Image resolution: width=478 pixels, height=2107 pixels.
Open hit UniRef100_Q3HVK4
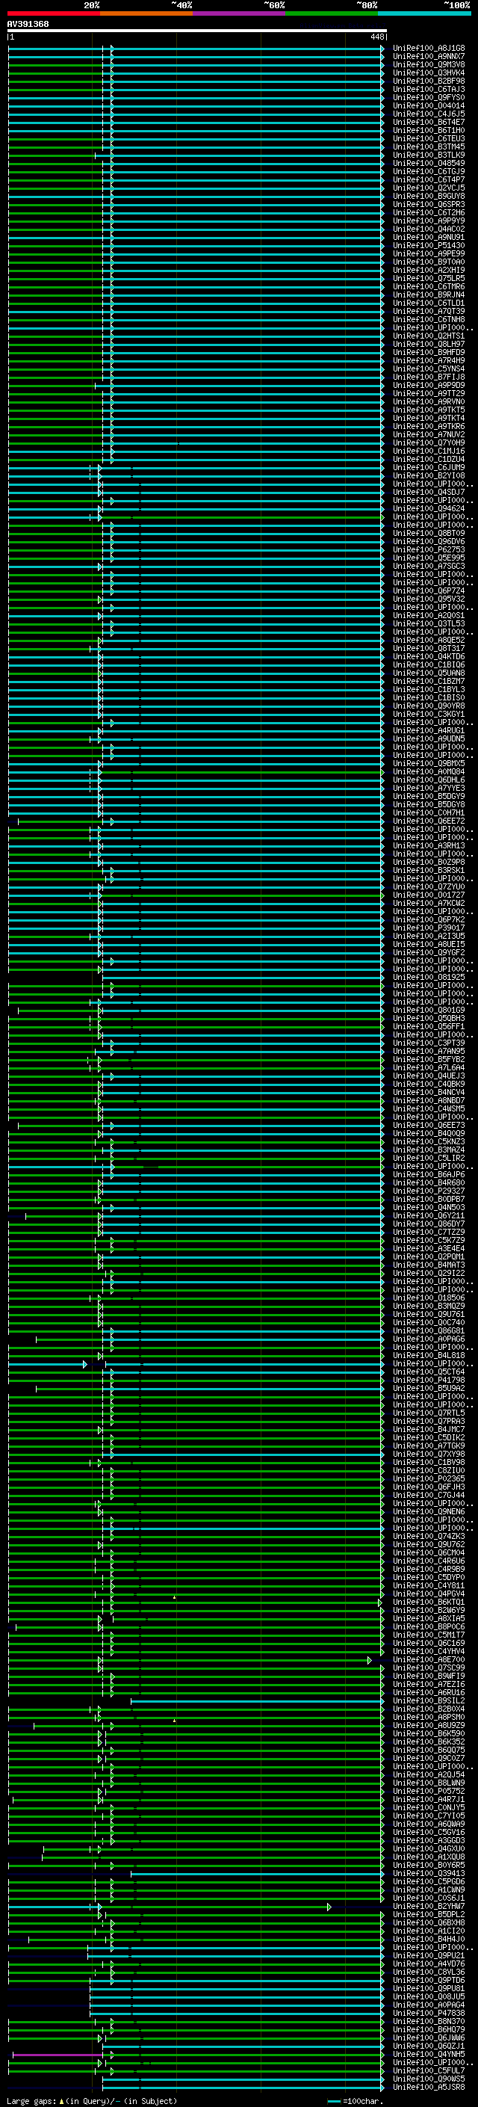pyautogui.click(x=429, y=73)
